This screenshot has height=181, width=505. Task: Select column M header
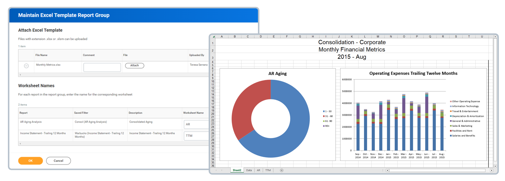[x=378, y=37]
